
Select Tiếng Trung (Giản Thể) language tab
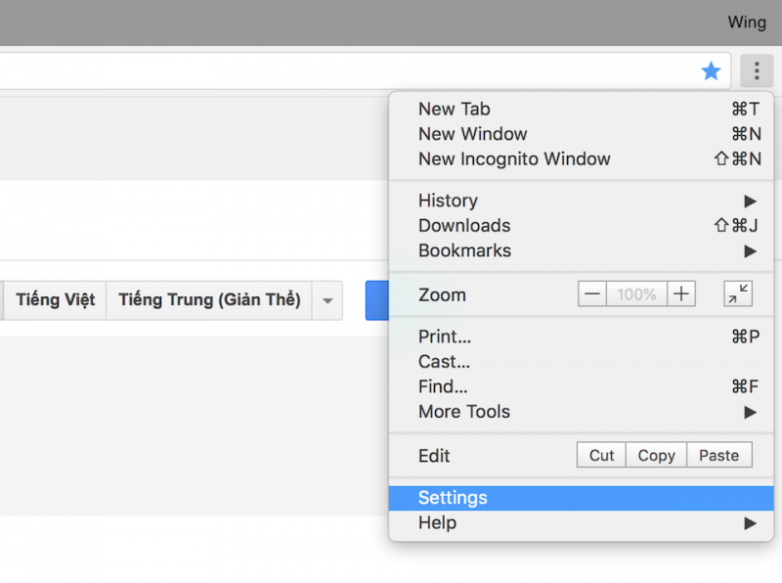[x=209, y=300]
